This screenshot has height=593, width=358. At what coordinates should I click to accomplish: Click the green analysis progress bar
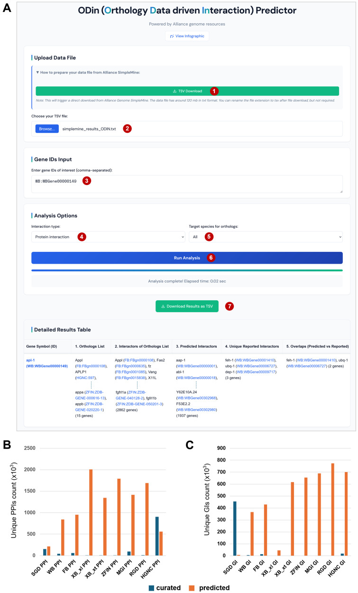click(x=187, y=270)
